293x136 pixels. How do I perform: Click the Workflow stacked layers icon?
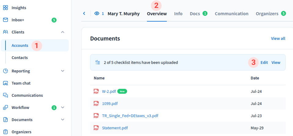(x=5, y=107)
